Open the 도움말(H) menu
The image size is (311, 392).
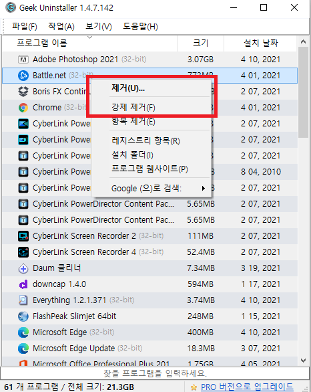(140, 26)
